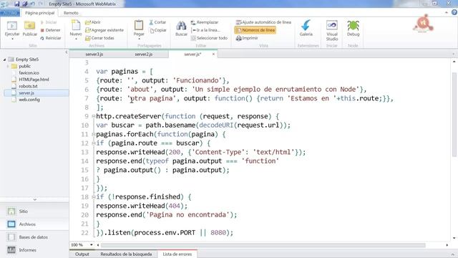Collapse code fold at line 12

[94, 143]
